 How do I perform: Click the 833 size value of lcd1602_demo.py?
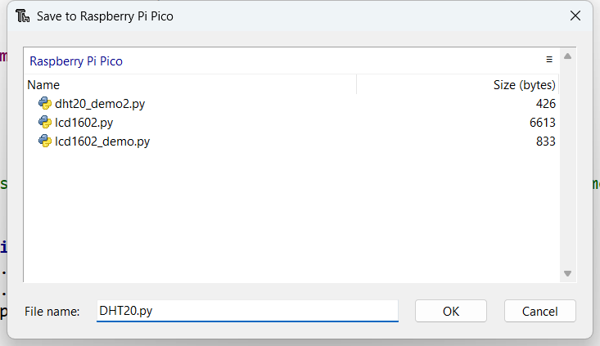click(546, 142)
